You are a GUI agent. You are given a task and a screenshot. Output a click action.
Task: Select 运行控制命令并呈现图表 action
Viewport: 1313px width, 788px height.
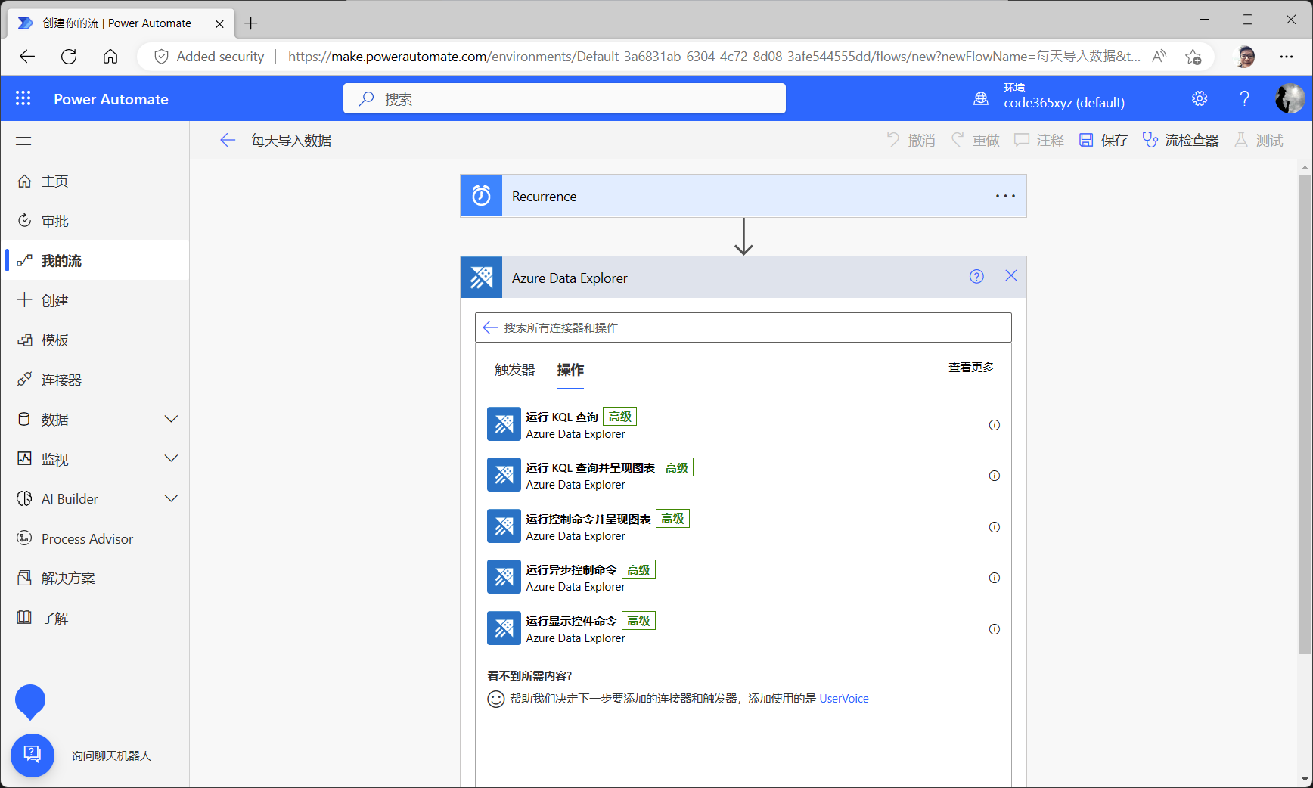tap(743, 527)
